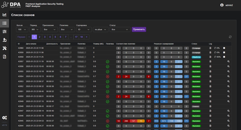Open the dashboard chart icon in sidebar

[4, 15]
